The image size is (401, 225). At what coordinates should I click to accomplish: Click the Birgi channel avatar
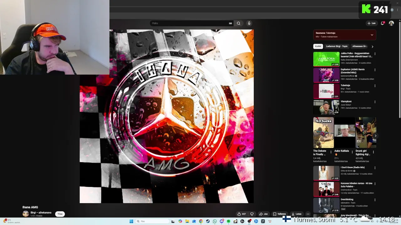tap(26, 214)
